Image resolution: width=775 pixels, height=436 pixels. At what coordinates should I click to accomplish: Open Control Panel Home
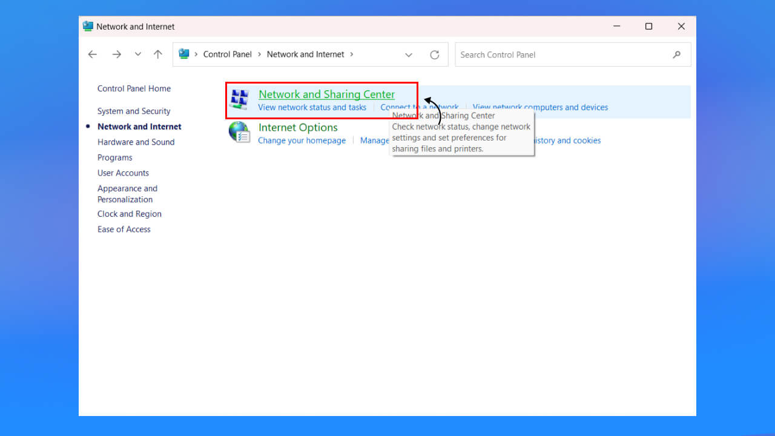point(134,88)
